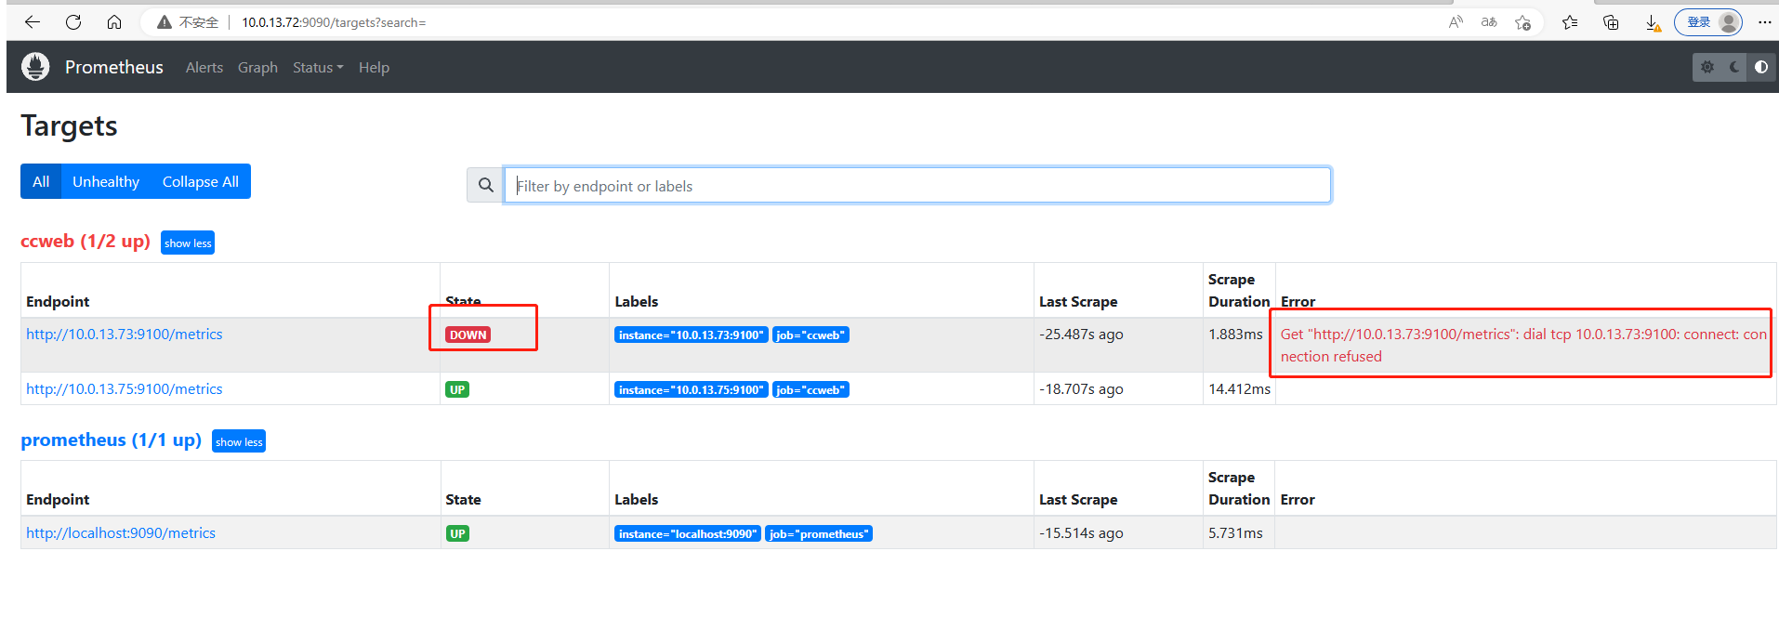Click UP badge for 10.0.13.75 target
Screen dimensions: 1779x617
pos(457,389)
